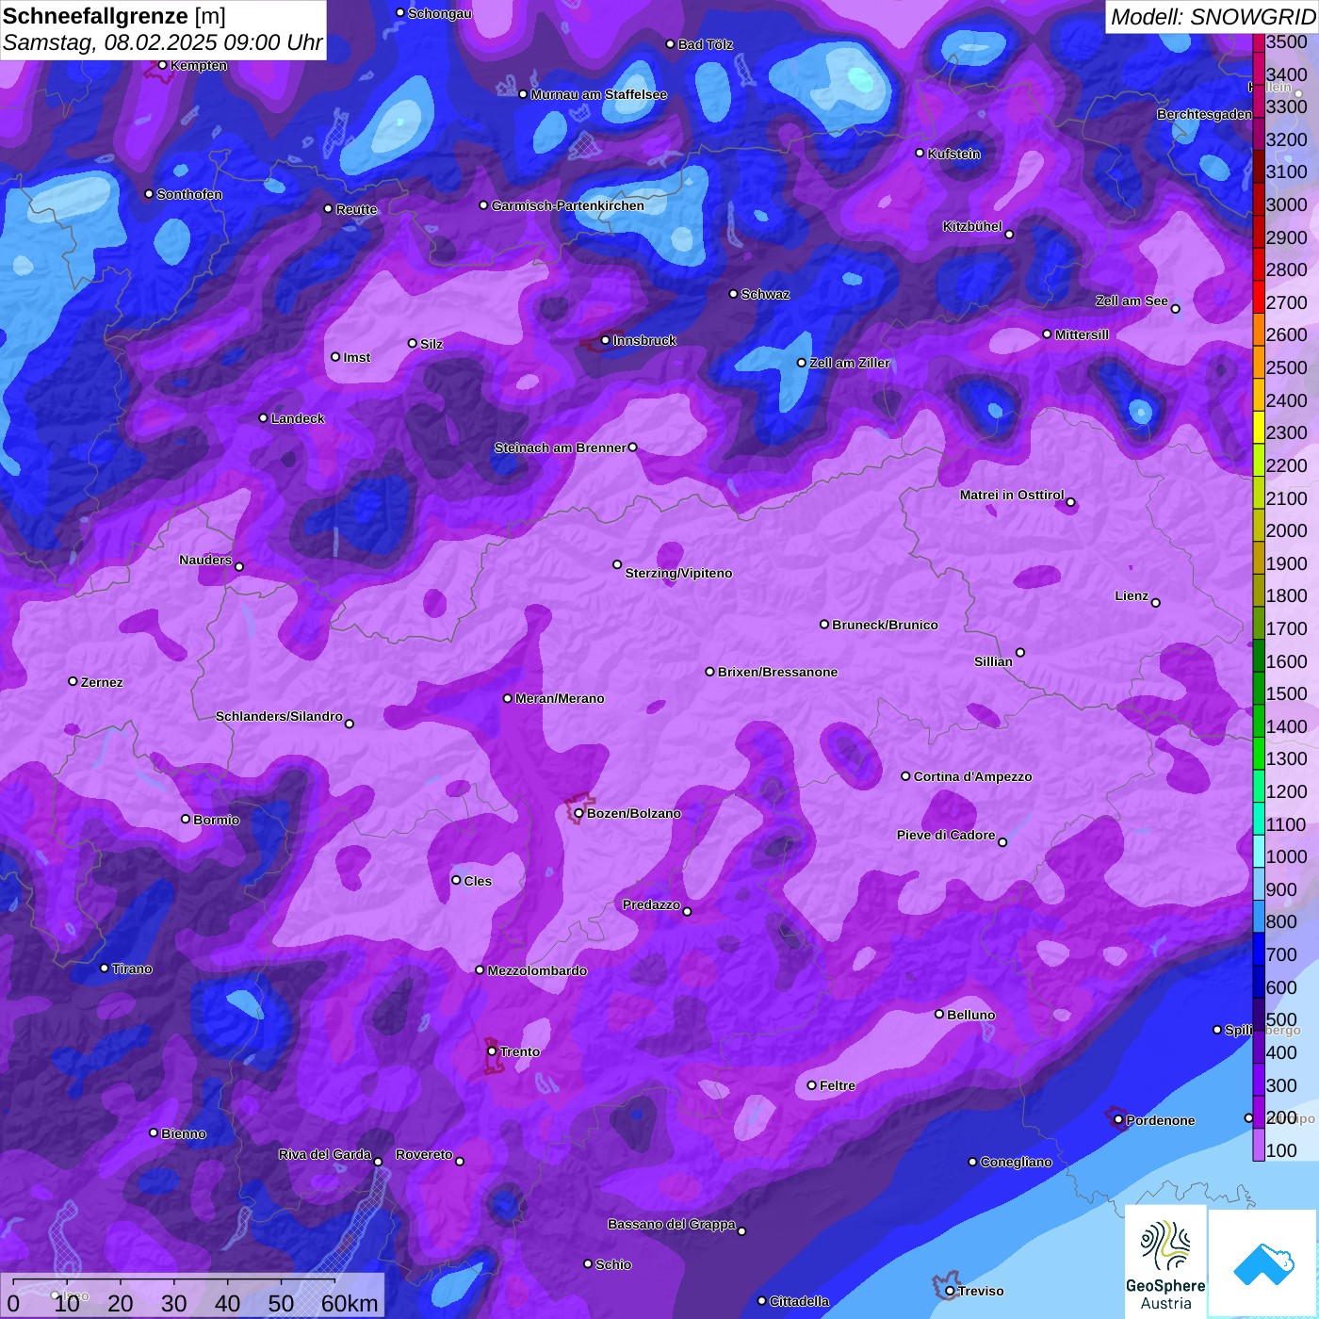This screenshot has width=1319, height=1319.
Task: Click the Predazzo label
Action: pyautogui.click(x=651, y=904)
